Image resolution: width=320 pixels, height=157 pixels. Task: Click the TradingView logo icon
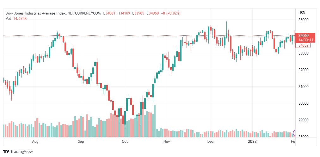(6, 152)
